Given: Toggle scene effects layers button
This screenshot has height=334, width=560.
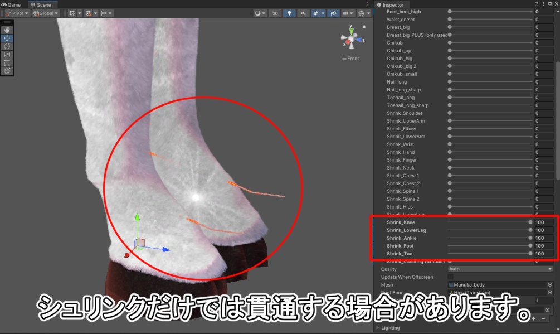Looking at the screenshot, I should click(x=315, y=13).
